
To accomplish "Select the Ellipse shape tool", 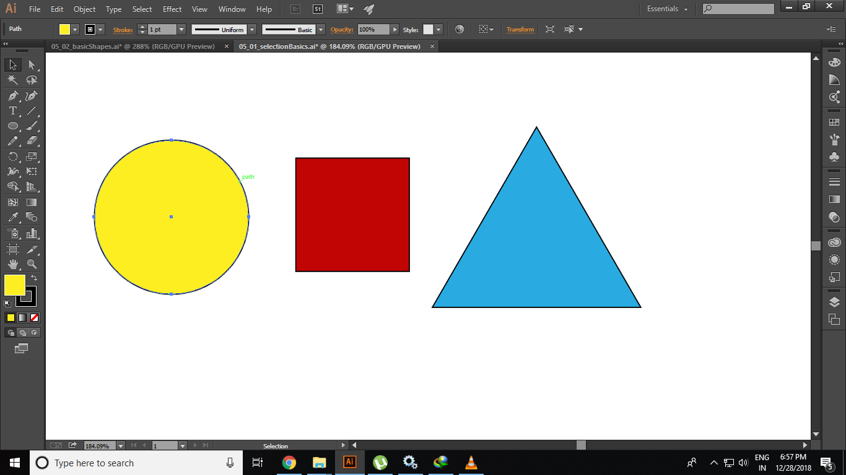I will [13, 126].
